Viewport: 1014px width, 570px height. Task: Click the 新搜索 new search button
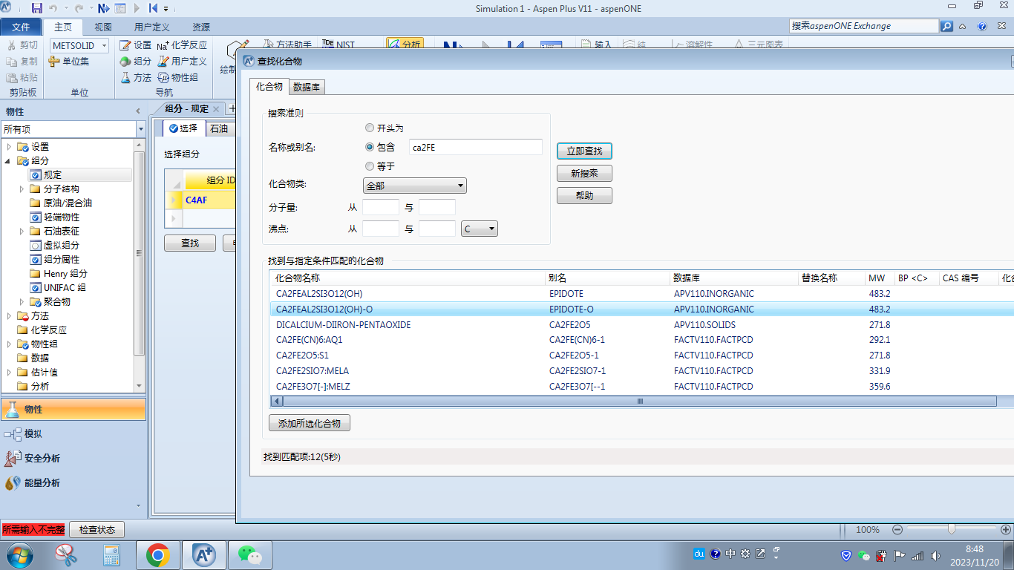[584, 174]
